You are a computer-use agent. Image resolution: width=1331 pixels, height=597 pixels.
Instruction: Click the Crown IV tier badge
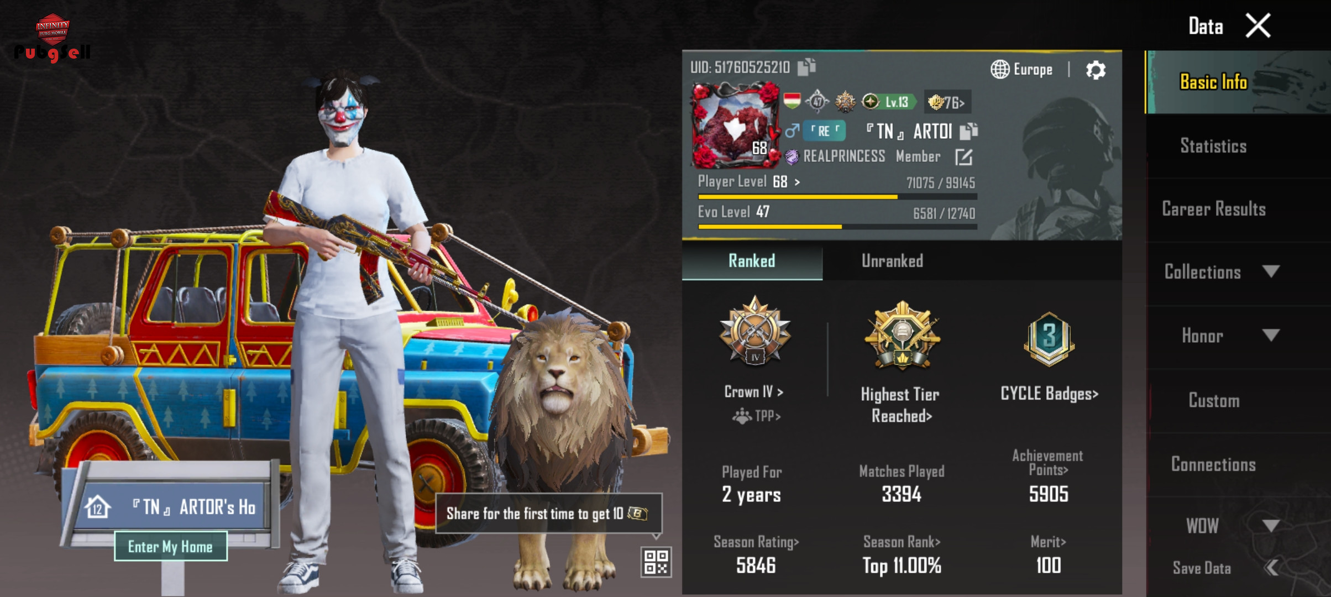(754, 331)
